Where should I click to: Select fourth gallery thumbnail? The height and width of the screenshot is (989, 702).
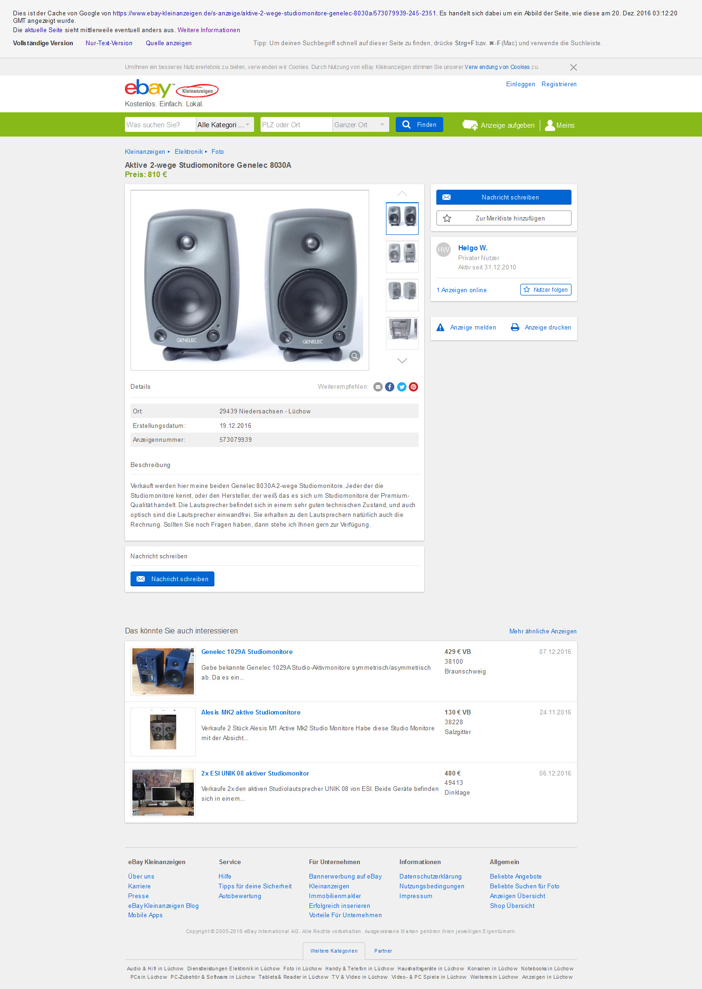coord(402,333)
